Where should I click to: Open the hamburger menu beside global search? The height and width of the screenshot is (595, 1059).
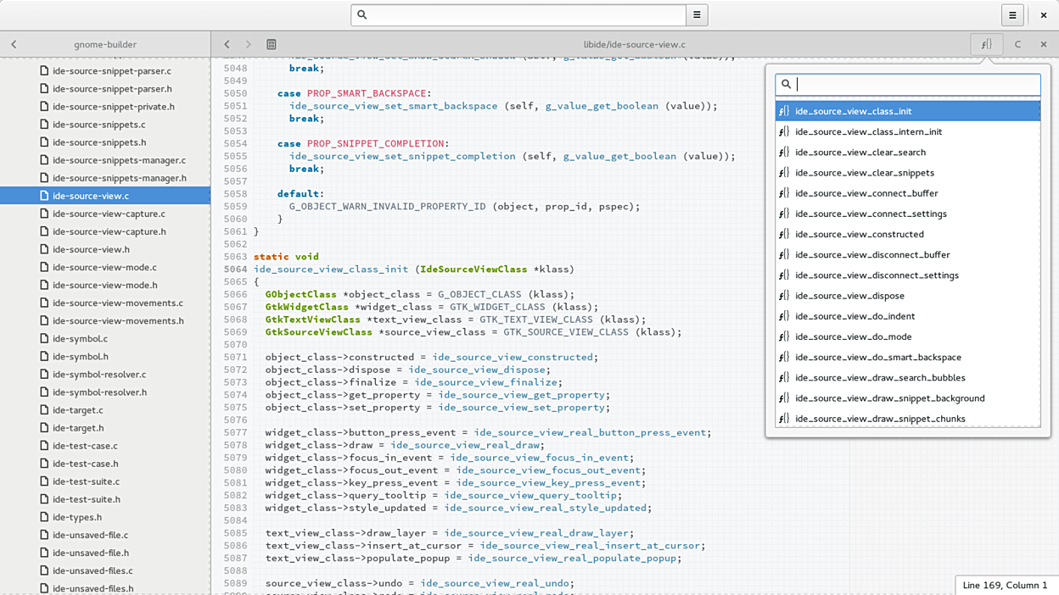click(697, 14)
